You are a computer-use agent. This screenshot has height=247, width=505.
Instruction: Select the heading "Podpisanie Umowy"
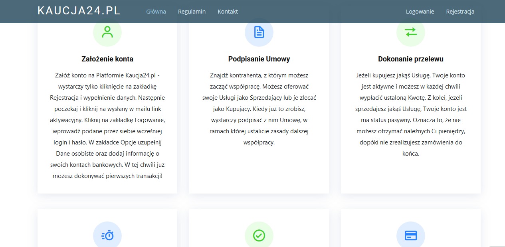[x=259, y=59]
